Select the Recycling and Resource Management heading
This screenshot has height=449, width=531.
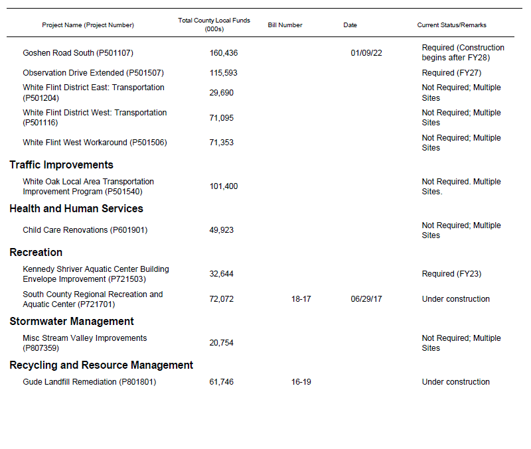[101, 365]
